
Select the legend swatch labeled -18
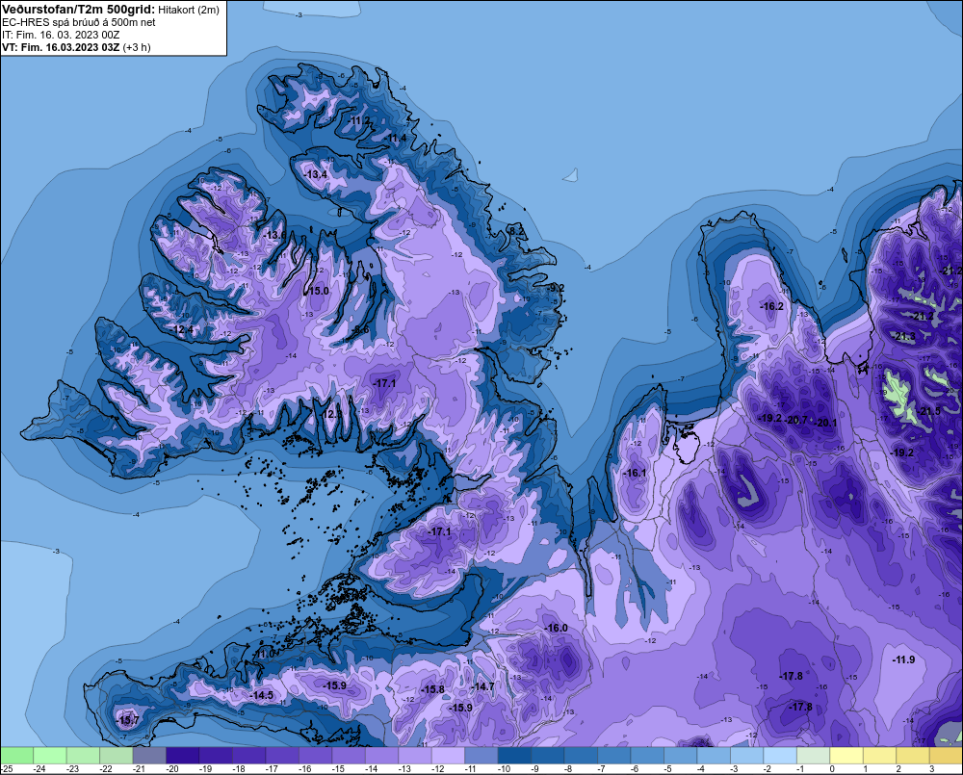click(248, 756)
